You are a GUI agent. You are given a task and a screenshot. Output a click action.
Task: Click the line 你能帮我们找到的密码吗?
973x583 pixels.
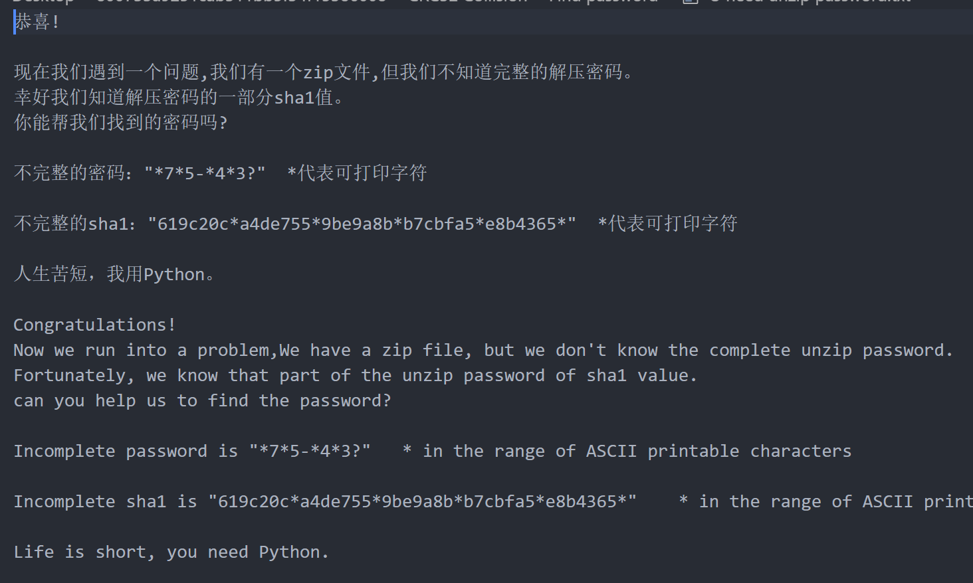point(120,123)
